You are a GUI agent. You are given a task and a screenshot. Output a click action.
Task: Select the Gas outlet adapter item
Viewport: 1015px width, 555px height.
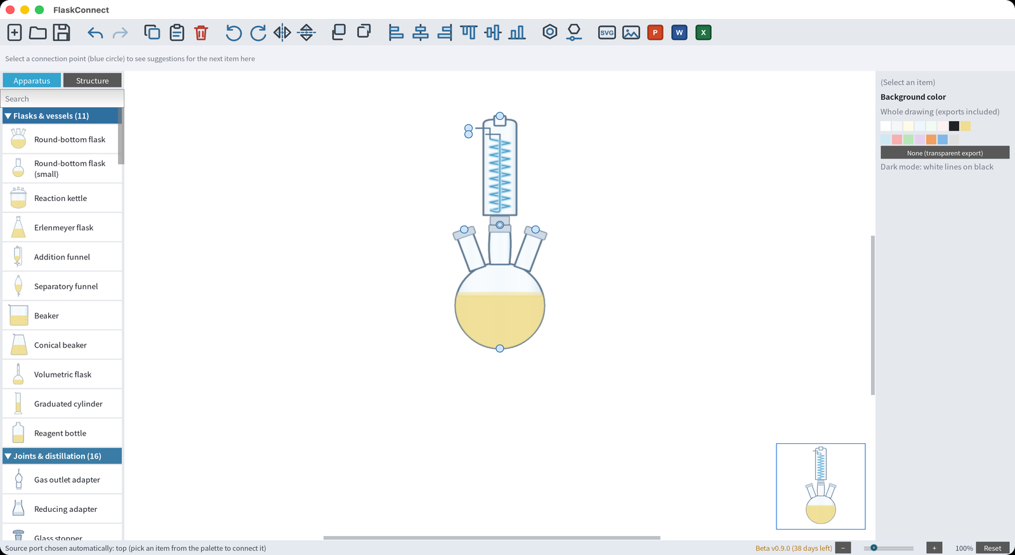coord(62,480)
